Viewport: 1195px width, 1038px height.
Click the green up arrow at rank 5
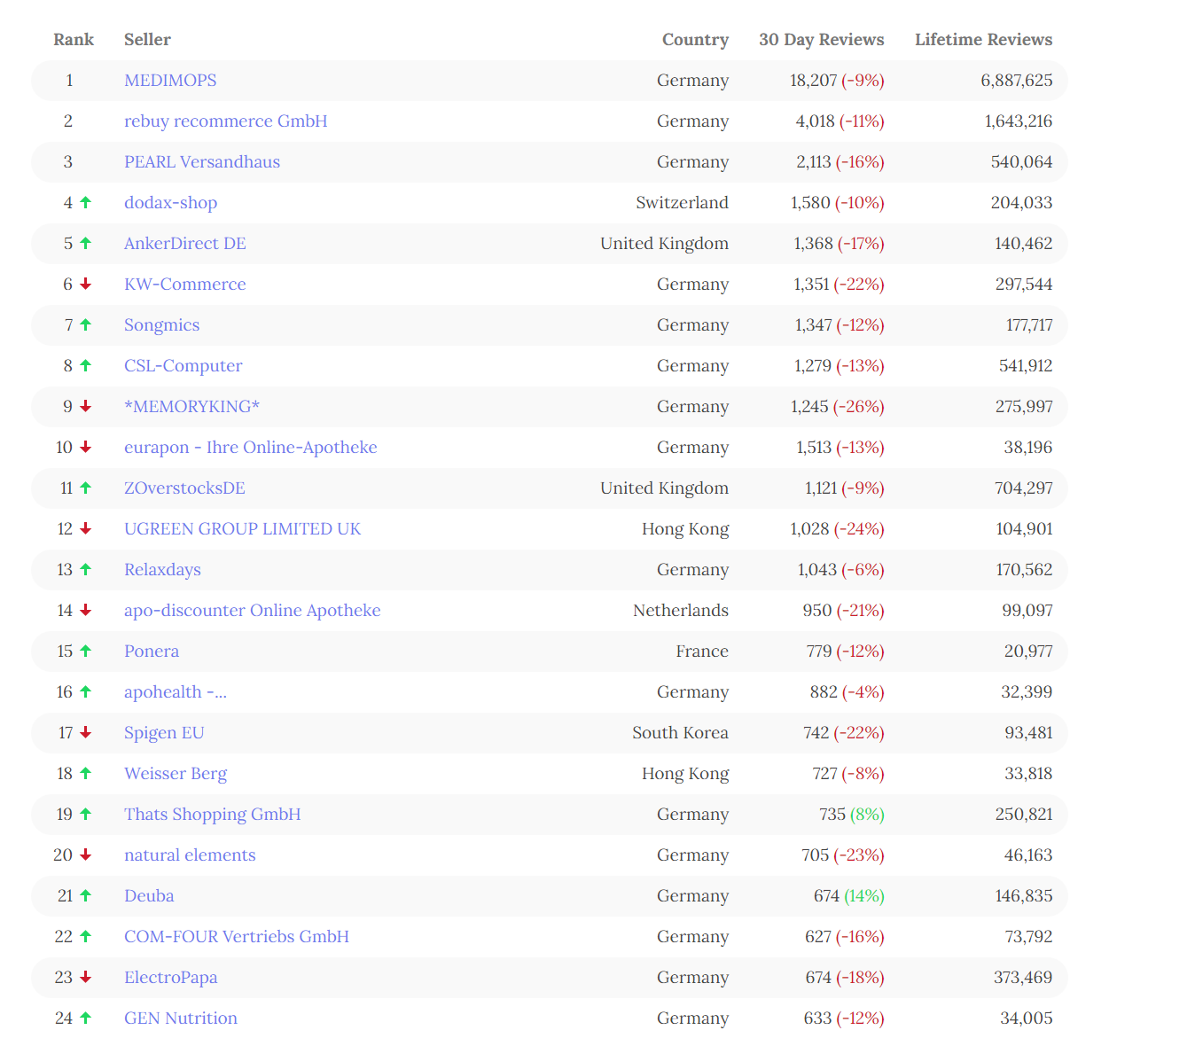tap(86, 243)
